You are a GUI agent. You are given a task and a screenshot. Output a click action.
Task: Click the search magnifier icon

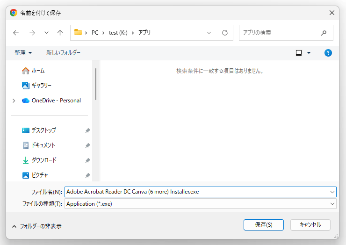pos(324,33)
